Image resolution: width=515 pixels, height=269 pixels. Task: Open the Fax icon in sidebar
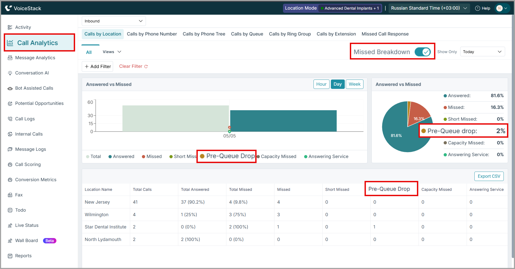coord(10,195)
